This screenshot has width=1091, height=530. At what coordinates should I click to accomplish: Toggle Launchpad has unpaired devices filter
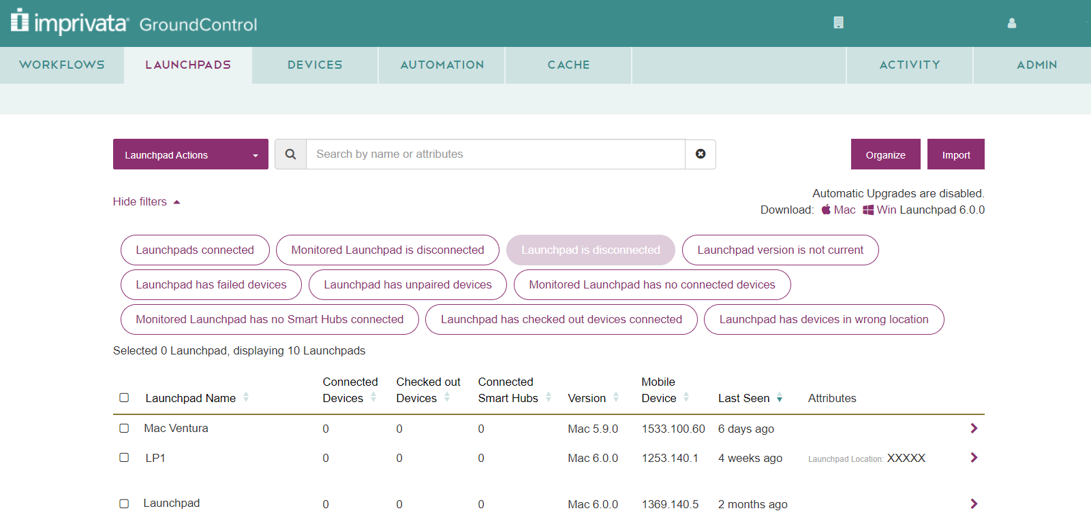[408, 284]
